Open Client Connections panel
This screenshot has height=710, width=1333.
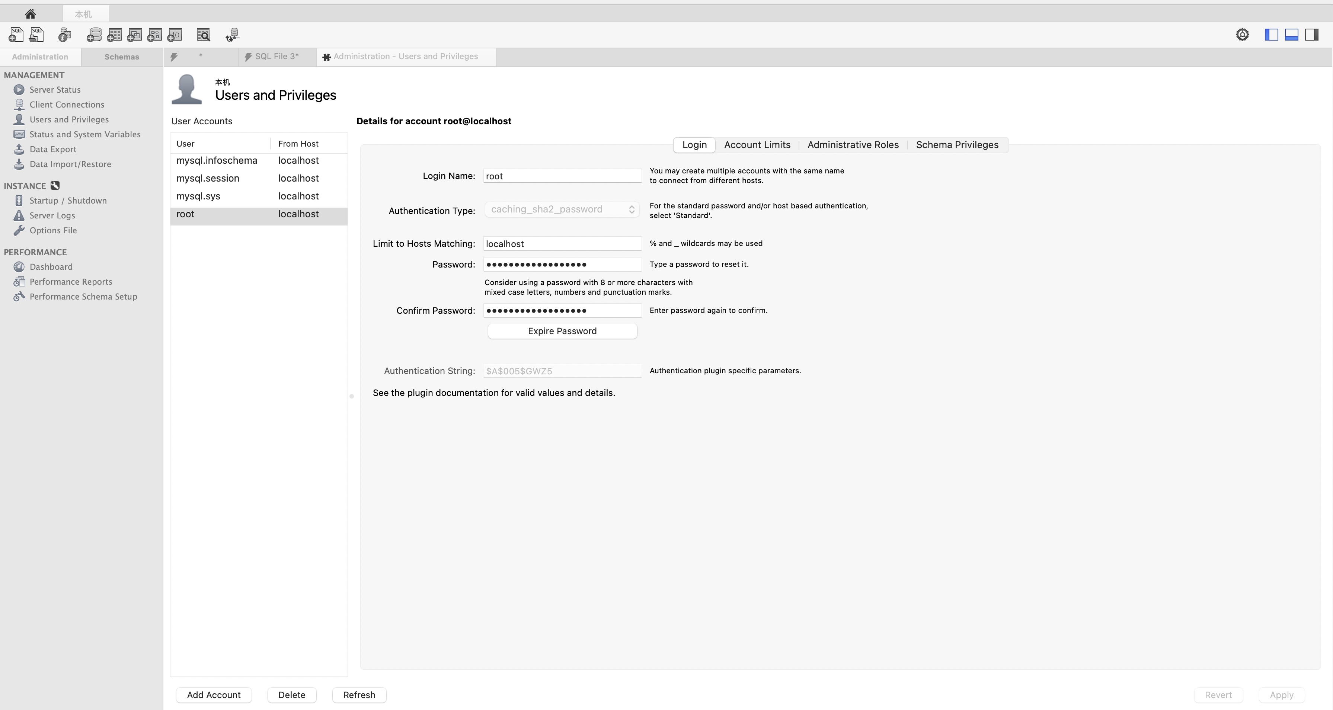[x=67, y=104]
